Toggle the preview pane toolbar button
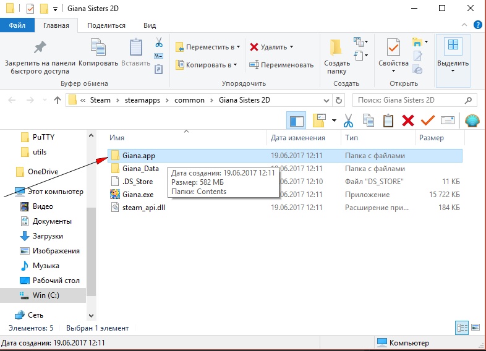This screenshot has width=486, height=351. (x=296, y=121)
